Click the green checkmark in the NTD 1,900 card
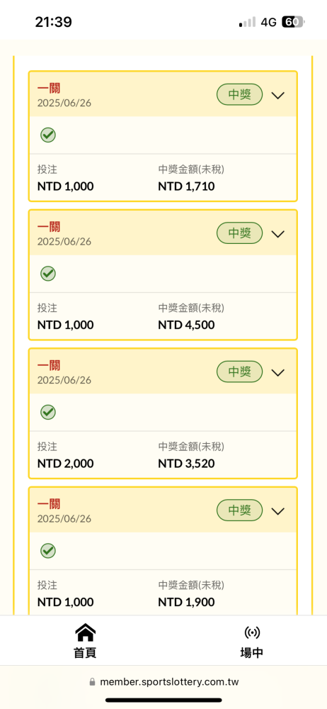Screen dimensions: 327x709 [48, 551]
